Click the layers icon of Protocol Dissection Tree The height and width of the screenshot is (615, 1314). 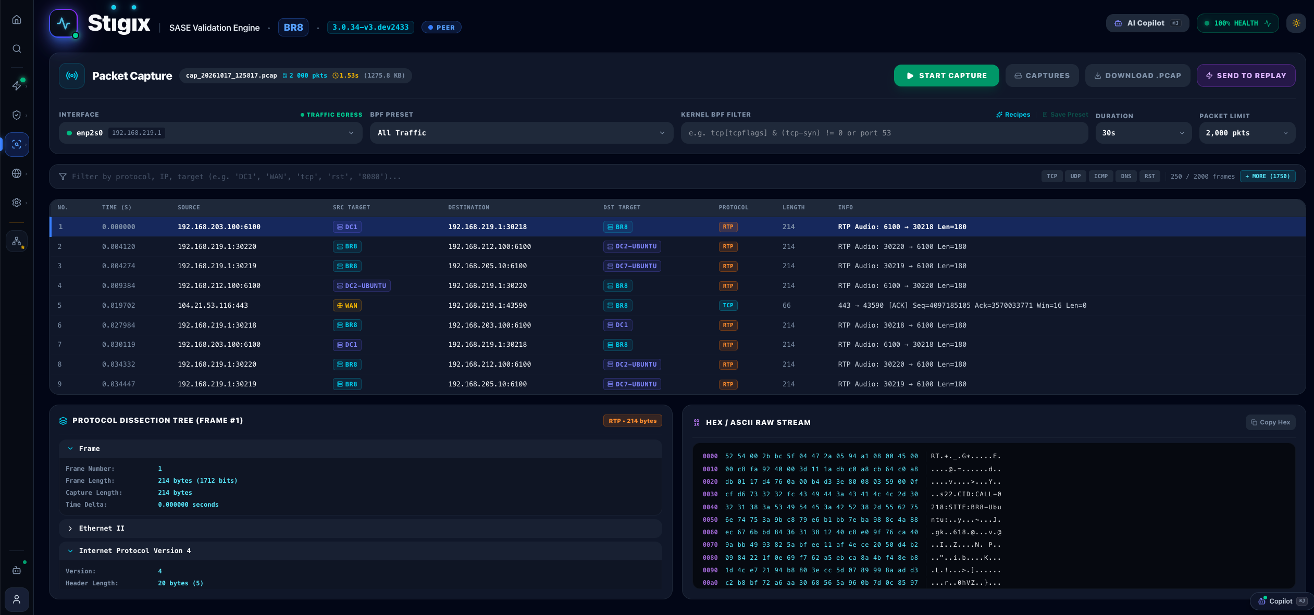[x=63, y=421]
